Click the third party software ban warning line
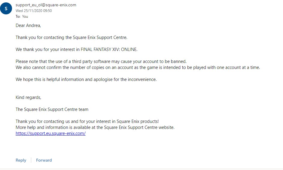The image size is (283, 170). [x=101, y=61]
